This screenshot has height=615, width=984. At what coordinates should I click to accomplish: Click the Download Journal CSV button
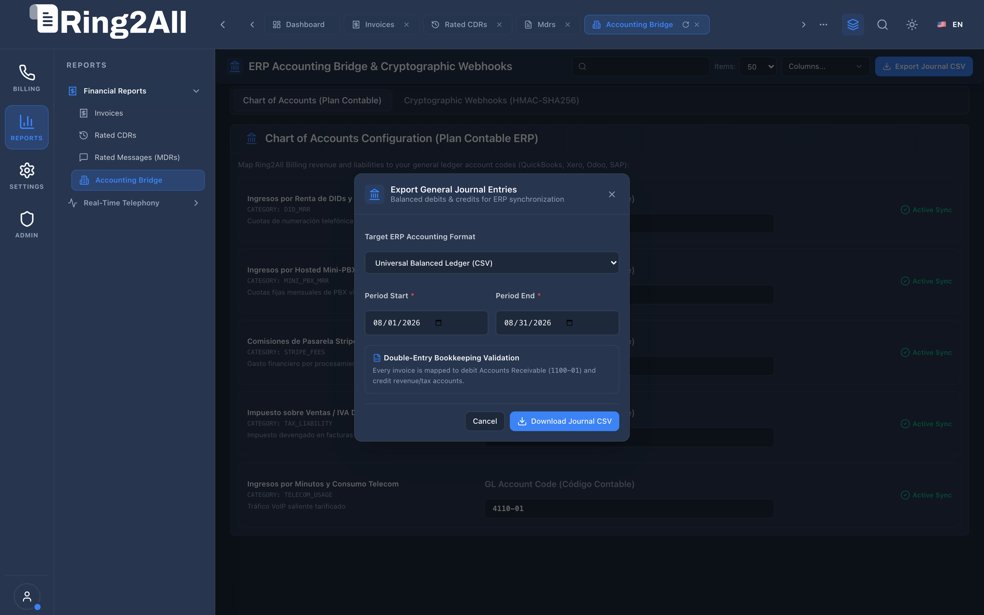click(x=564, y=421)
